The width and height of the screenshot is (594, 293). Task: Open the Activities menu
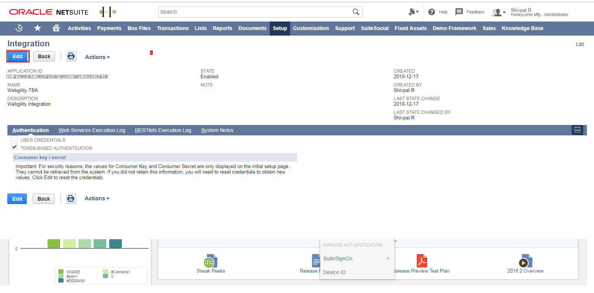[x=79, y=28]
